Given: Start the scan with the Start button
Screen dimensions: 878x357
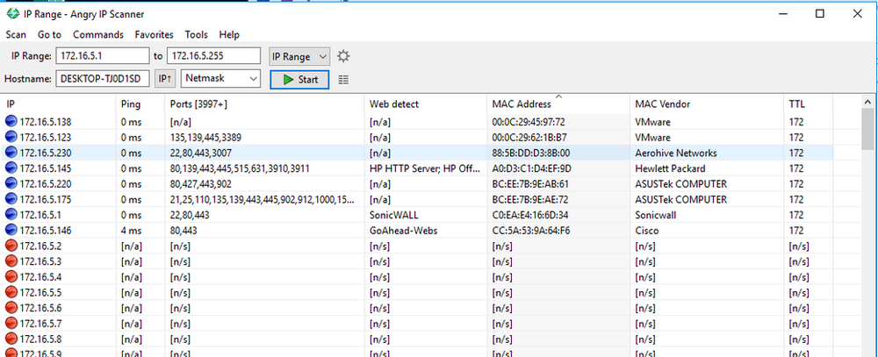Looking at the screenshot, I should tap(299, 80).
